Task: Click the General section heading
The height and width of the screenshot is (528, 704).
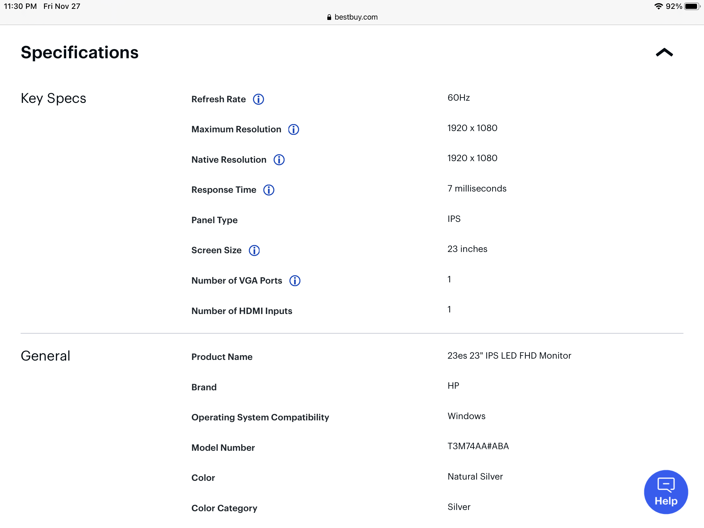Action: (x=46, y=356)
